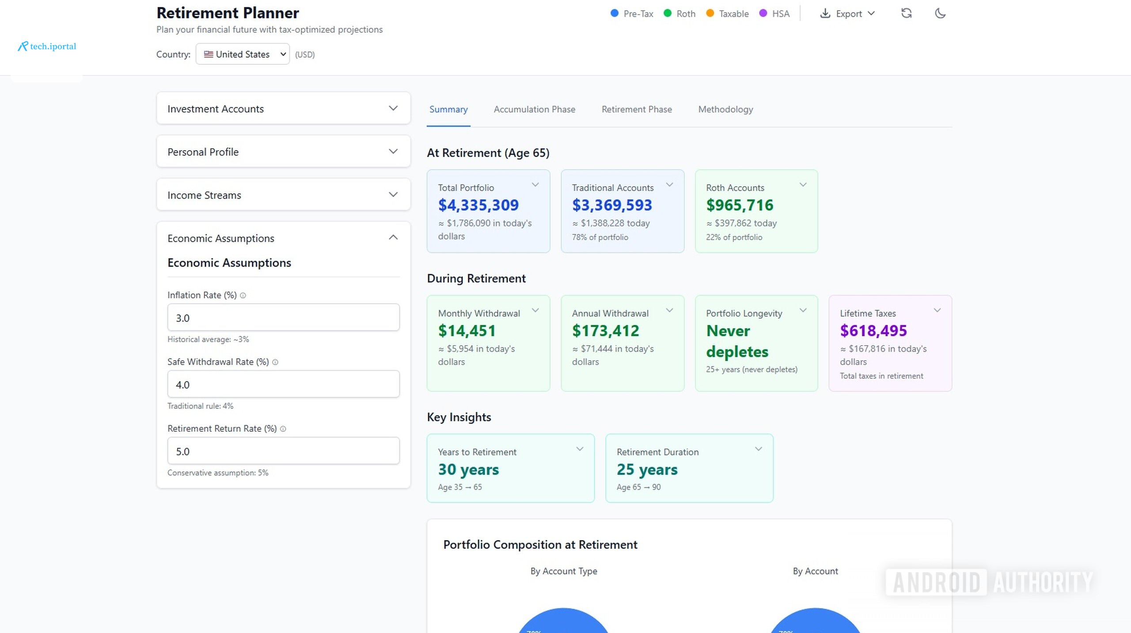Click the Taxable orange legend dot
Image resolution: width=1131 pixels, height=633 pixels.
coord(710,13)
